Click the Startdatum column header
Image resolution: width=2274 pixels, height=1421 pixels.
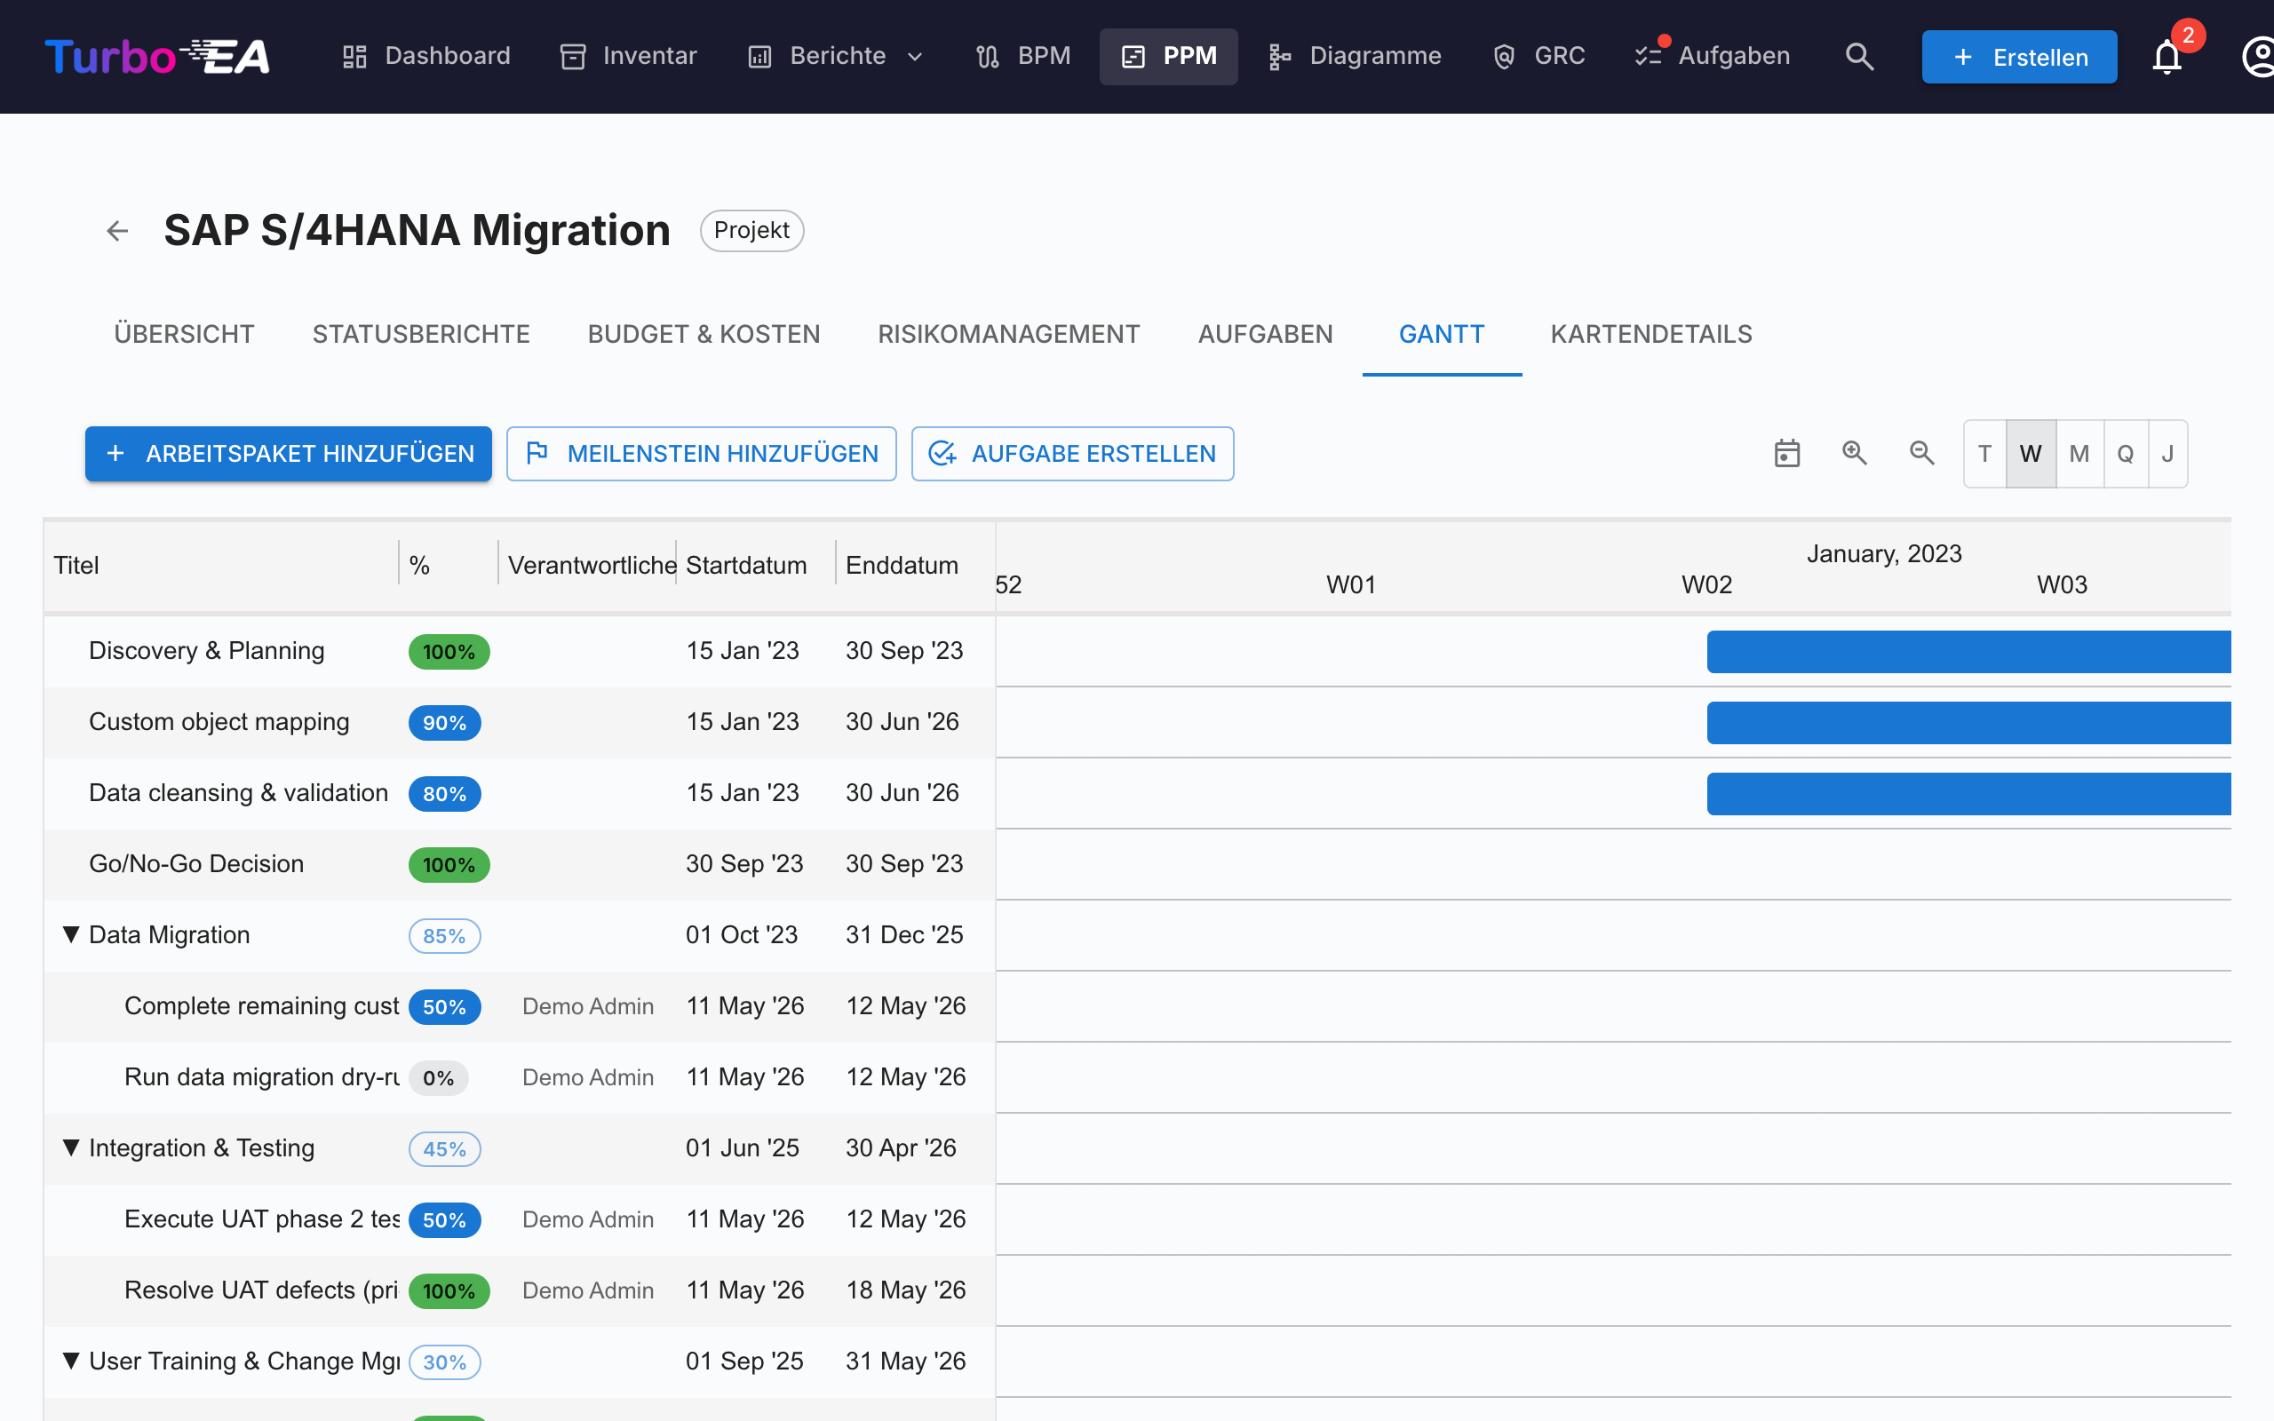coord(746,565)
